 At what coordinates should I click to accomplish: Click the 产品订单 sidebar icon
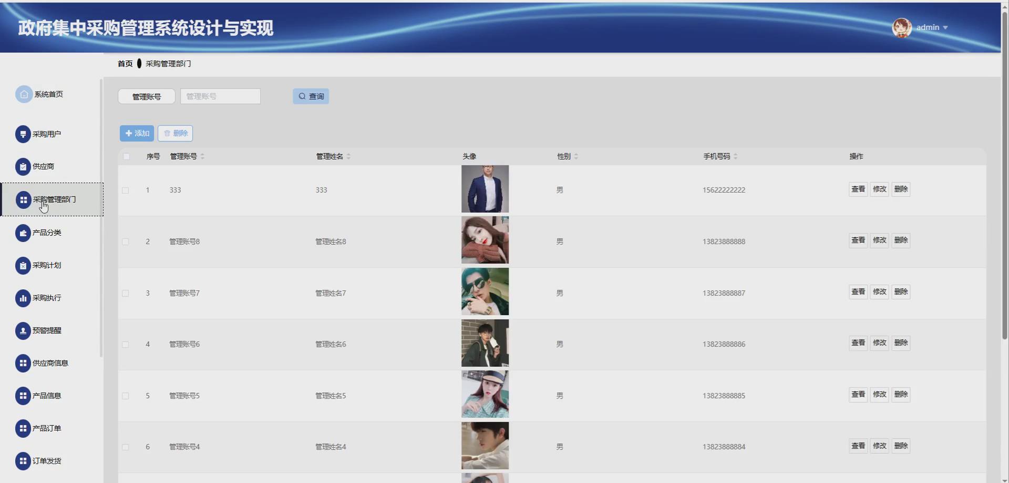click(23, 428)
